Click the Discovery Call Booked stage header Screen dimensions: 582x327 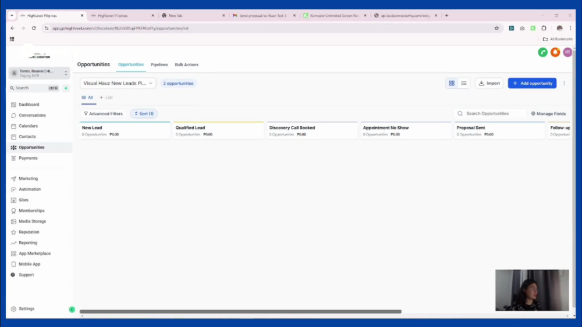[312, 131]
